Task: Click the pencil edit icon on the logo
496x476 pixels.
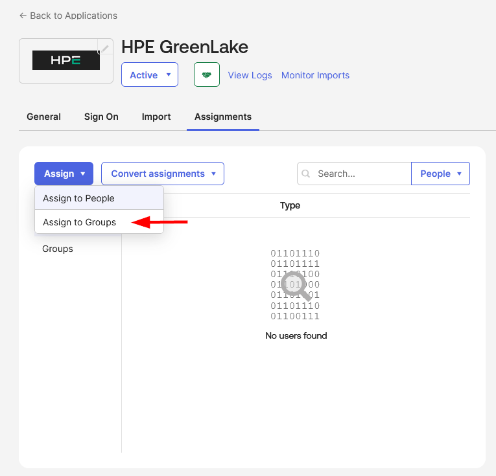Action: point(104,48)
